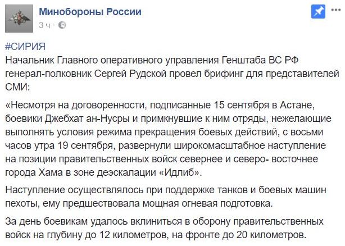Open the #СИРИЯ hashtag
The height and width of the screenshot is (246, 345).
tap(25, 47)
